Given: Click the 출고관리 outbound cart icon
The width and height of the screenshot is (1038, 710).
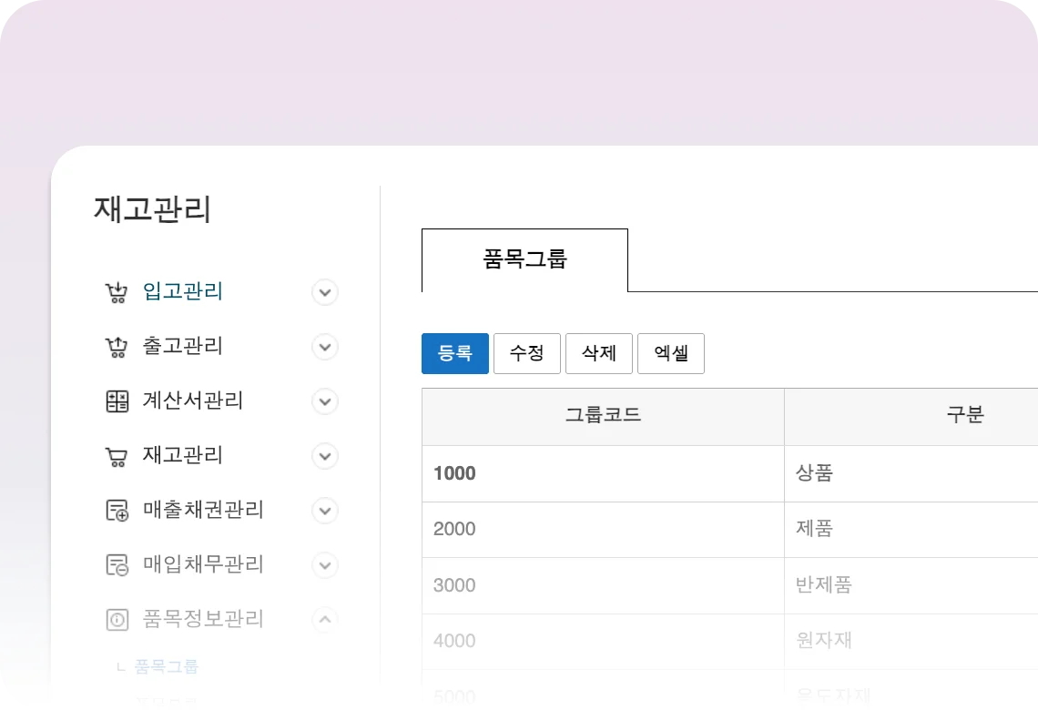Looking at the screenshot, I should pos(117,347).
